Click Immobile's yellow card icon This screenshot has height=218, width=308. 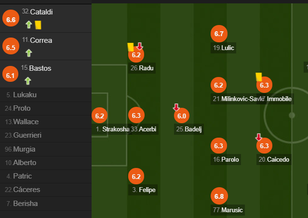258,76
